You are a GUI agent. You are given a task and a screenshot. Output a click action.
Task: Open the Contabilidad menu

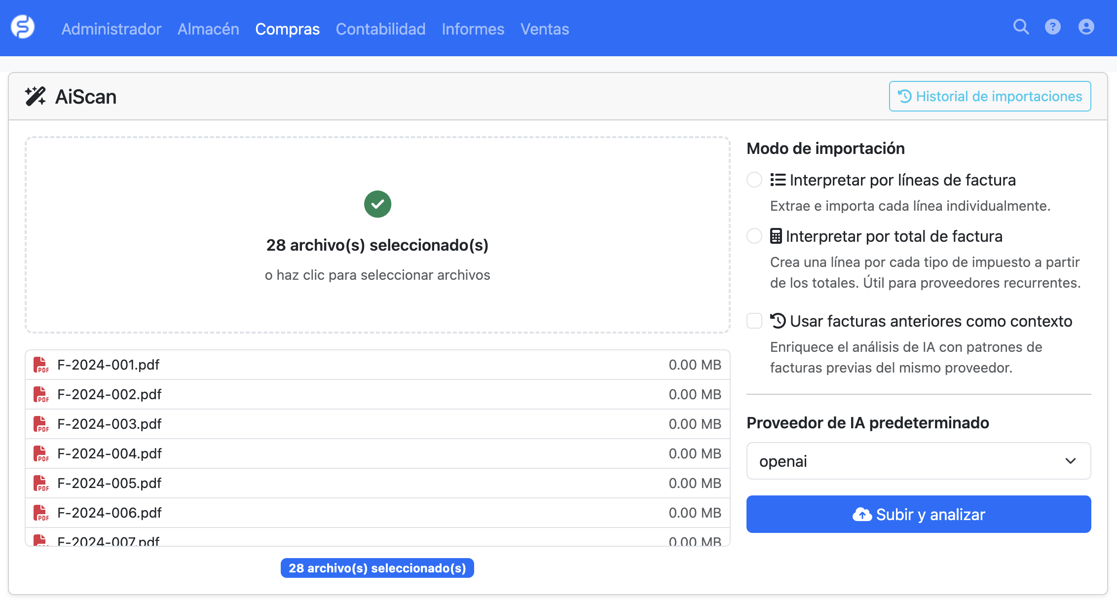pos(380,29)
